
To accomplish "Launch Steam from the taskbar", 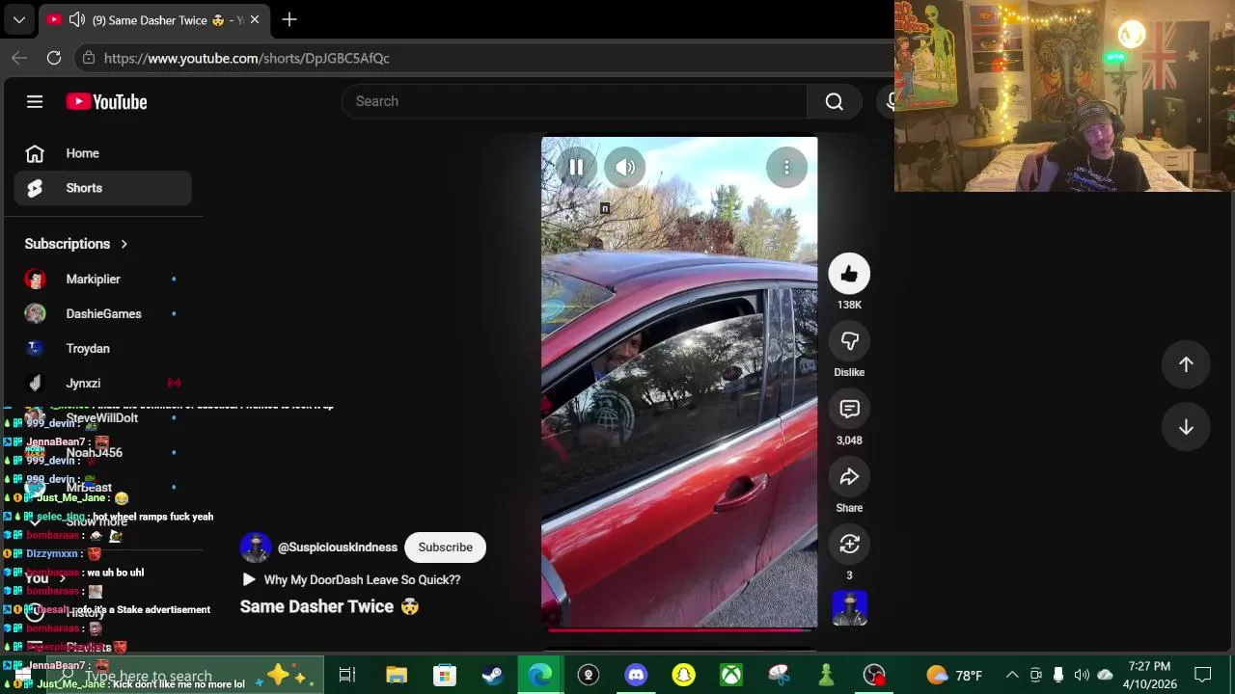I will click(x=492, y=676).
